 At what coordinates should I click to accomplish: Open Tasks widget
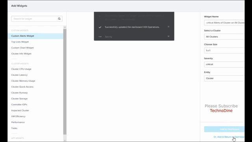(14, 128)
